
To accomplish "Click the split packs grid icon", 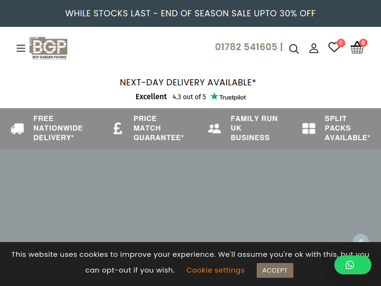I will (309, 129).
